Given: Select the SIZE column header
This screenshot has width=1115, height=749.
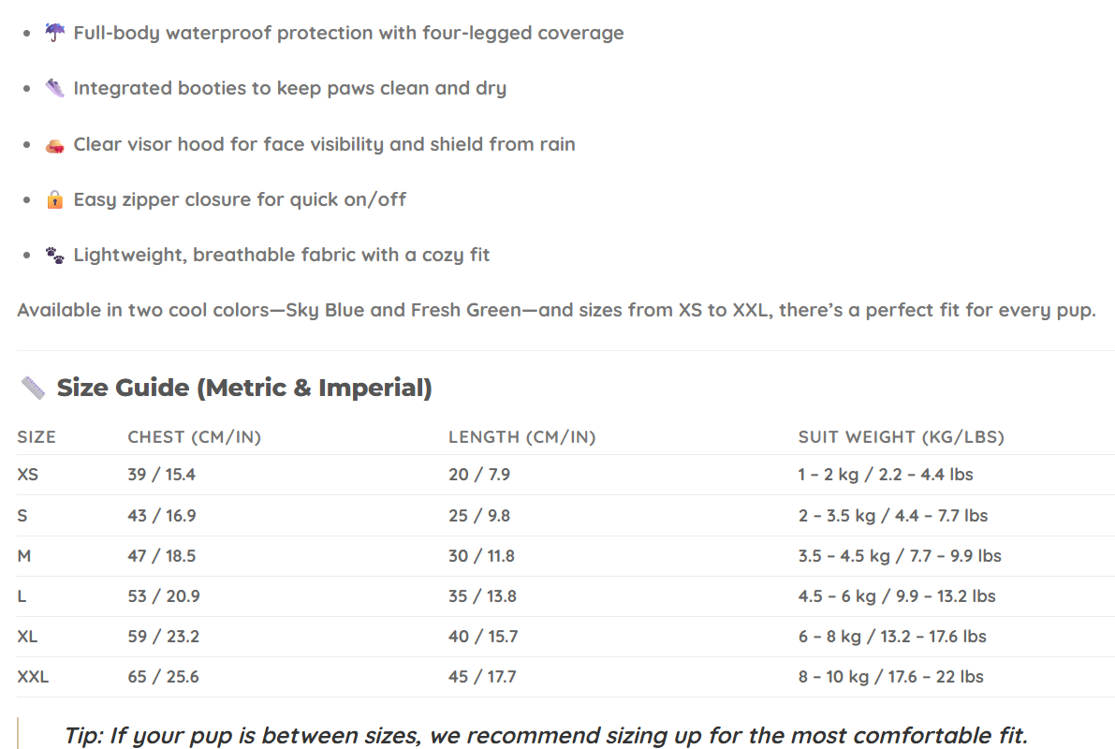Looking at the screenshot, I should tap(37, 437).
